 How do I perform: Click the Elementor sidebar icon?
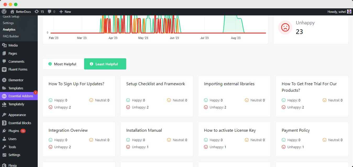coord(4,80)
